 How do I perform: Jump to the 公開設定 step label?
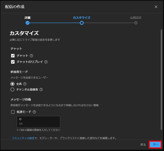point(136,18)
